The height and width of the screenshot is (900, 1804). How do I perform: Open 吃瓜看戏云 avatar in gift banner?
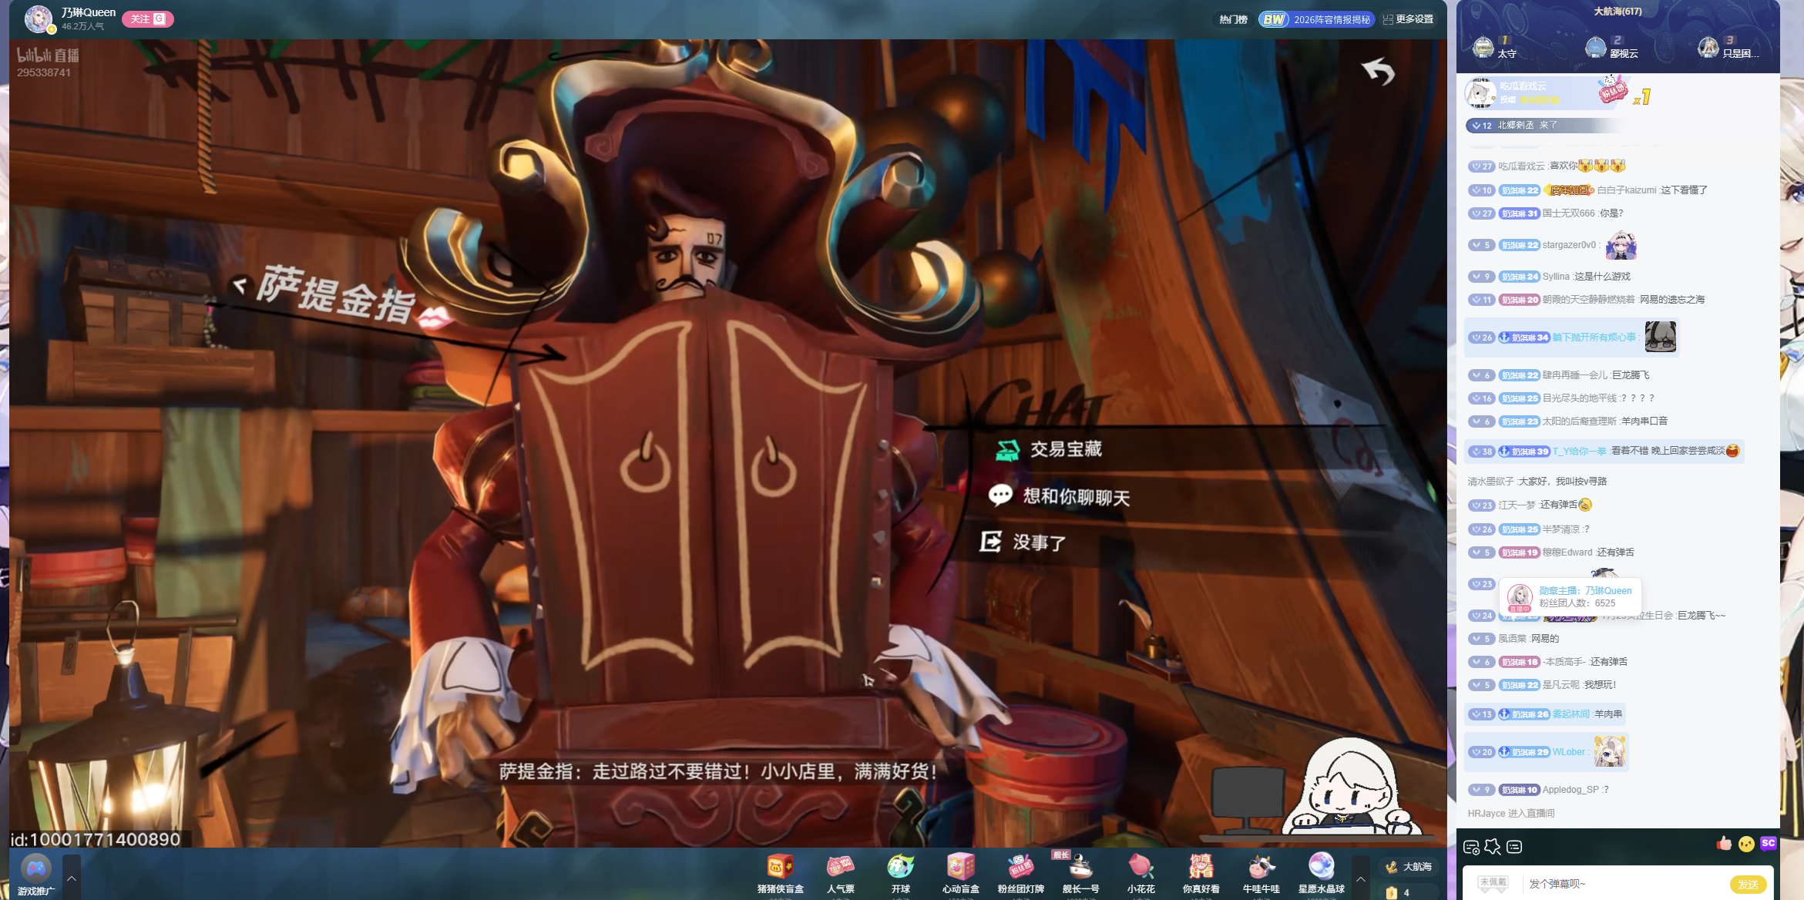(x=1480, y=92)
